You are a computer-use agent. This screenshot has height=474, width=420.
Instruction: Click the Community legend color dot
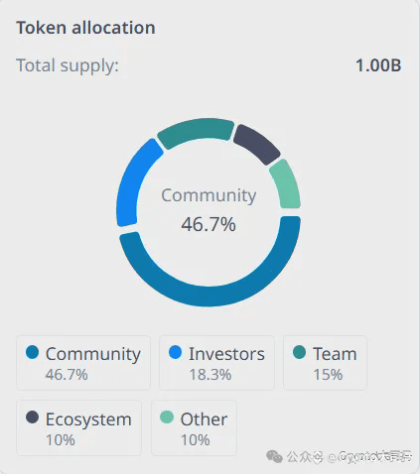pyautogui.click(x=33, y=352)
